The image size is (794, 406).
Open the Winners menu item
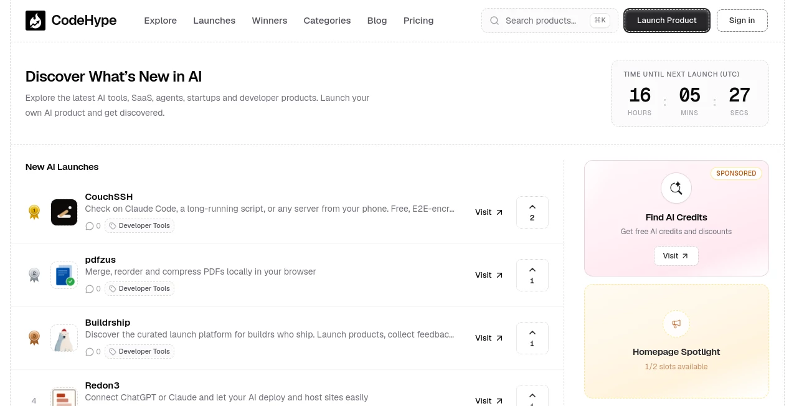click(270, 21)
